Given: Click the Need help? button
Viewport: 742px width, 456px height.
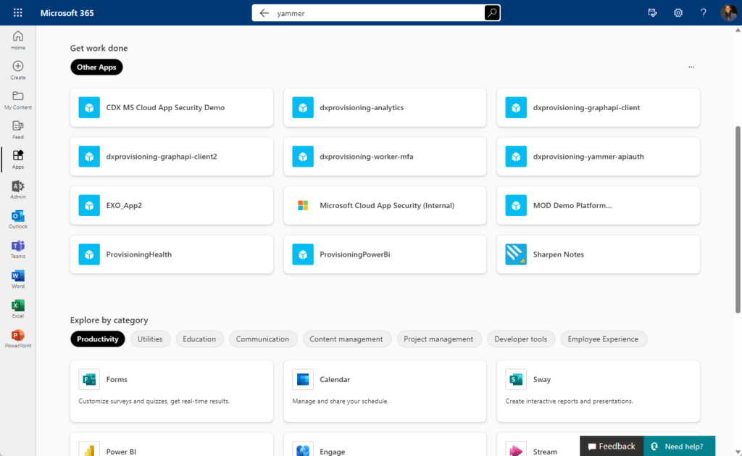Looking at the screenshot, I should pos(680,446).
